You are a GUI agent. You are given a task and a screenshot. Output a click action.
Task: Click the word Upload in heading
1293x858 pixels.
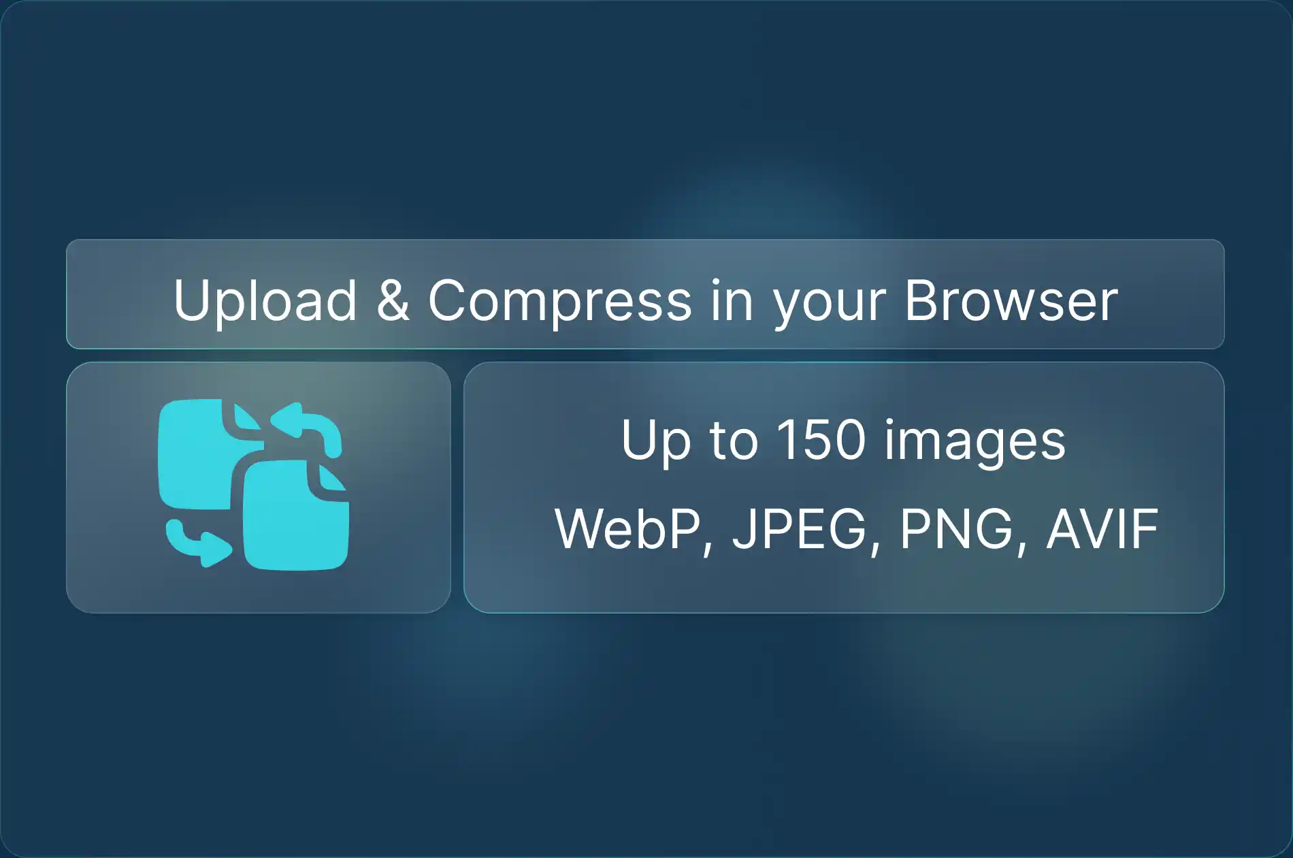(x=265, y=300)
